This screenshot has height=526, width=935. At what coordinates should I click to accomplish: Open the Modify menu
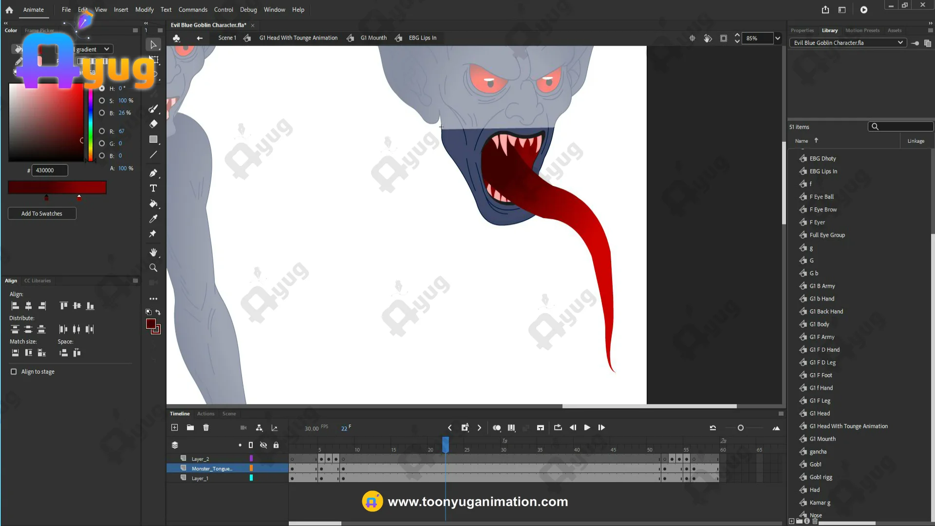click(x=144, y=10)
